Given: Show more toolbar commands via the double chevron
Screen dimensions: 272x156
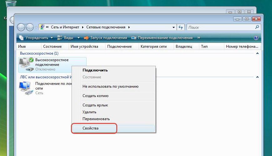Looking at the screenshot, I should [199, 37].
